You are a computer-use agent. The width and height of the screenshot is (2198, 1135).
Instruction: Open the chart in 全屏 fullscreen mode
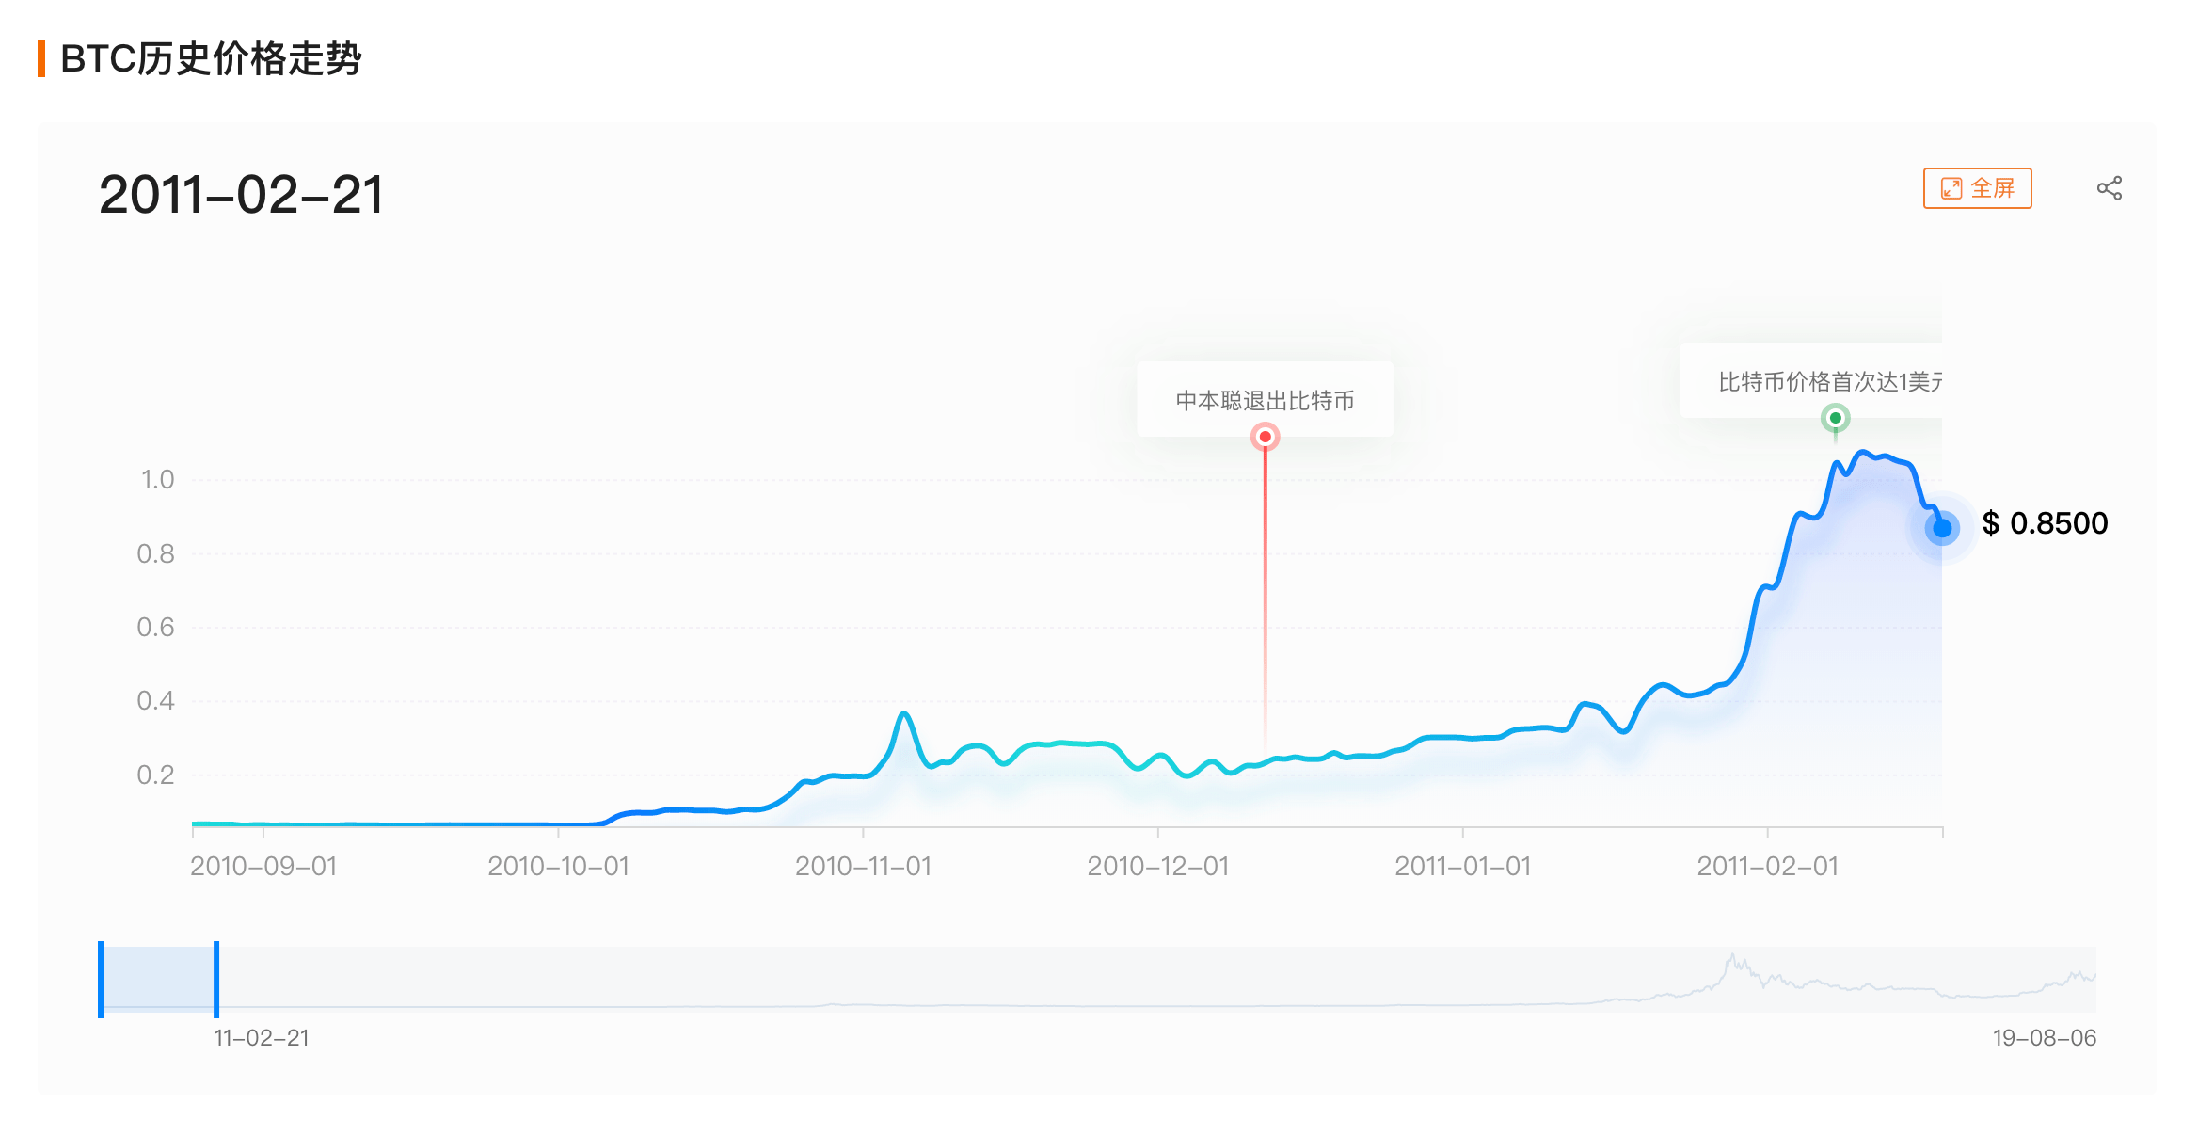click(1977, 188)
